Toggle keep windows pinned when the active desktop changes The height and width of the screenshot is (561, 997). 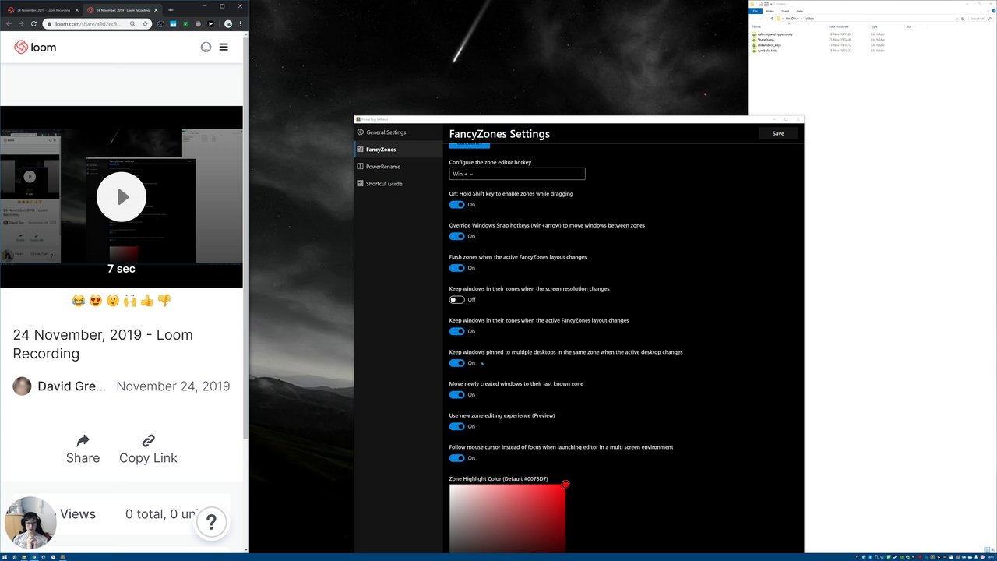coord(457,363)
